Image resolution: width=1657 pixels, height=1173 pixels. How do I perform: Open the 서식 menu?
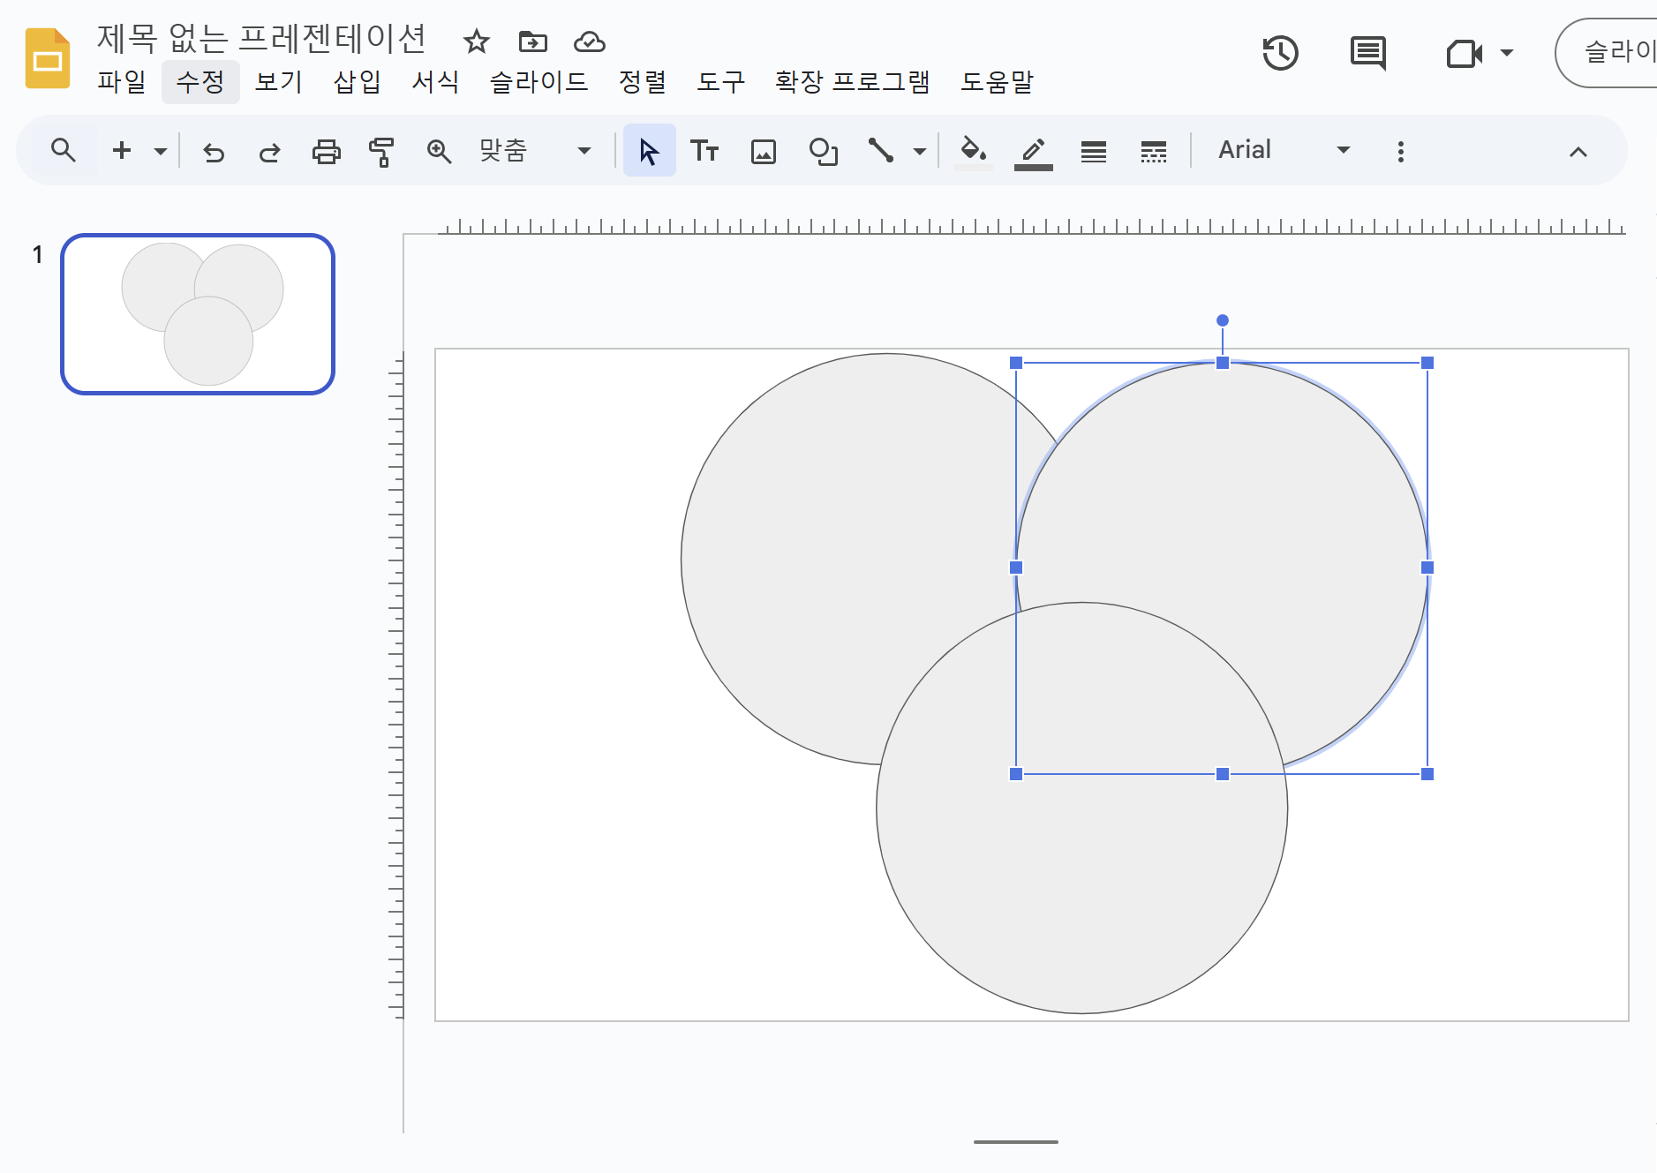tap(436, 82)
